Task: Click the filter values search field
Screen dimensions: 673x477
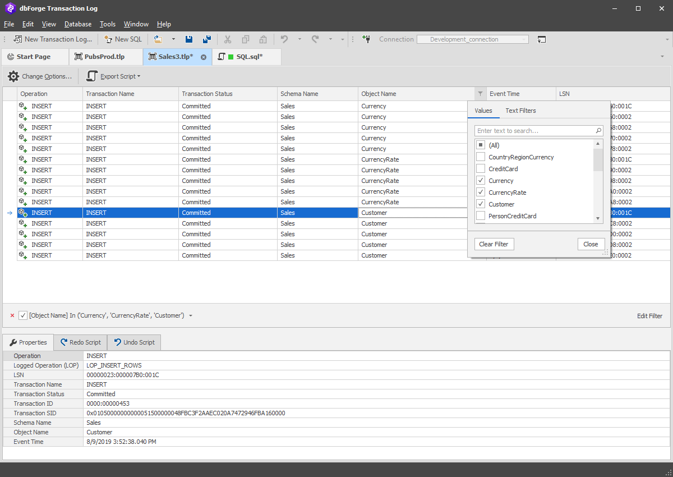Action: [539, 131]
